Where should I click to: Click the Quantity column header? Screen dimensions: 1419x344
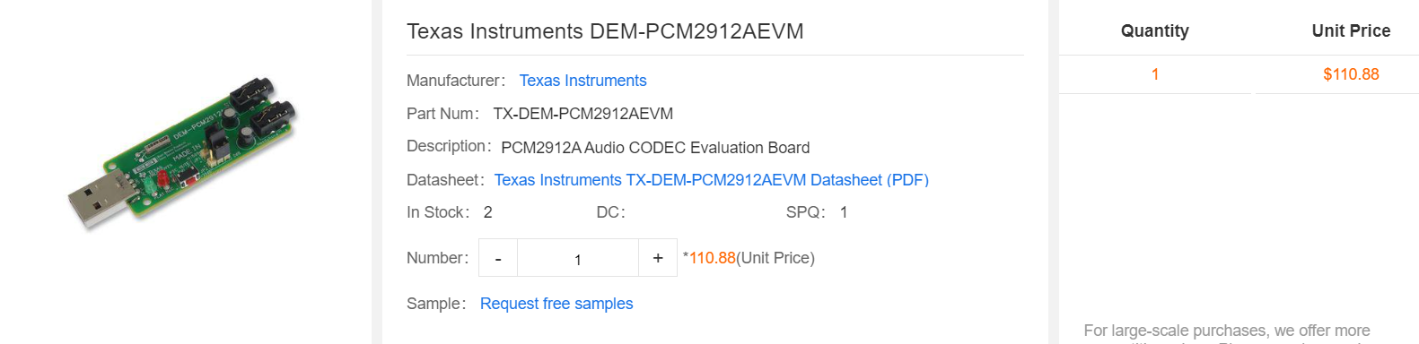[1154, 31]
